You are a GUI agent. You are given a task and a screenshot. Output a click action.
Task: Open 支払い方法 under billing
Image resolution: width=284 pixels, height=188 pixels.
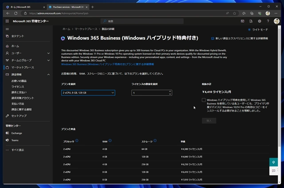click(x=18, y=104)
